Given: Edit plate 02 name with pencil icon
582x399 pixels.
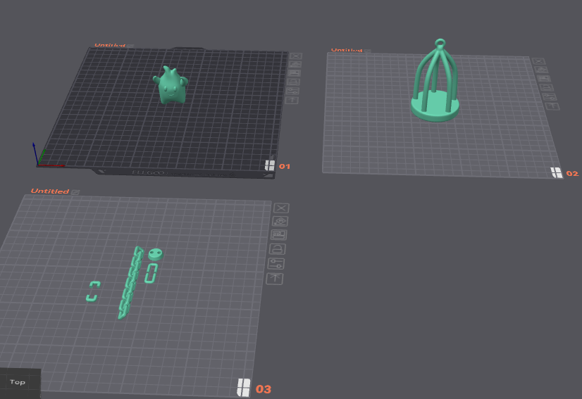Looking at the screenshot, I should coord(368,51).
